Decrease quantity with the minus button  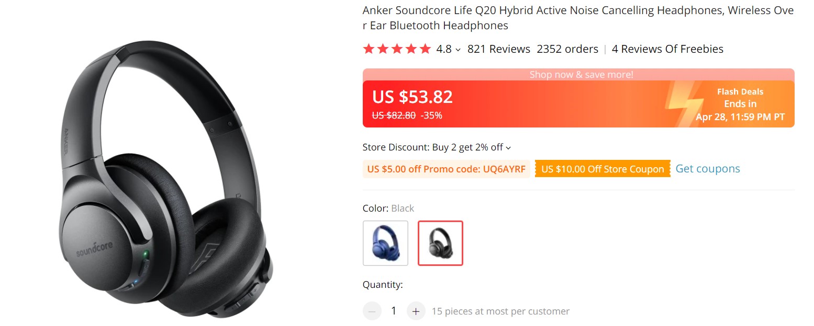pyautogui.click(x=372, y=311)
